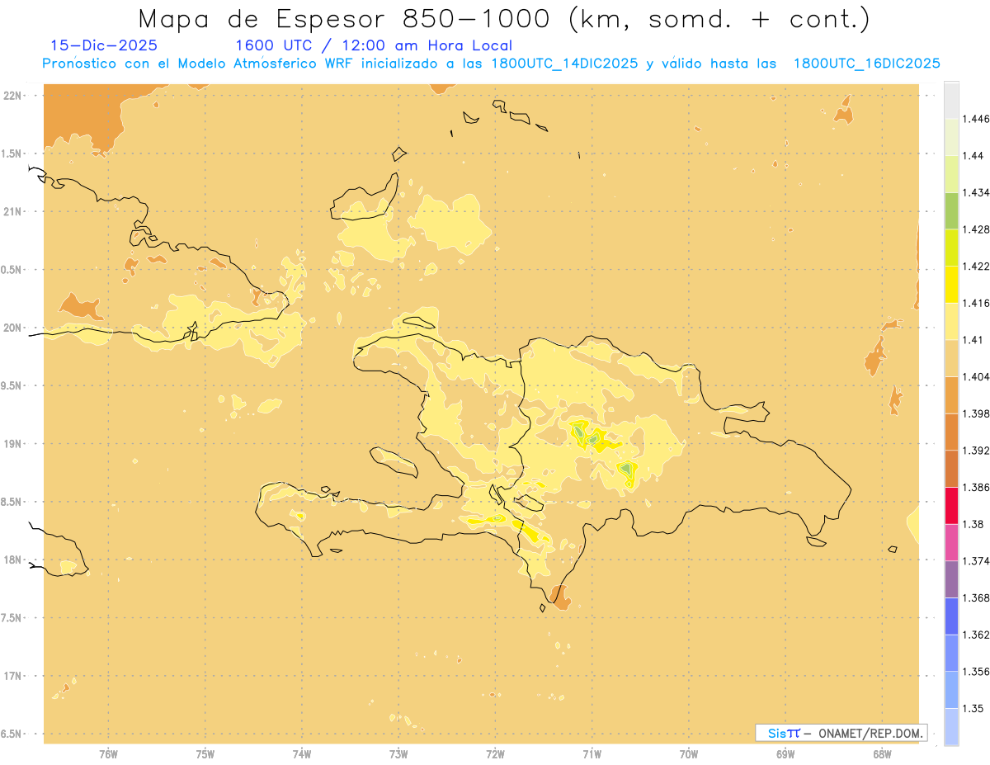Click the longitude label '75W'

click(205, 754)
